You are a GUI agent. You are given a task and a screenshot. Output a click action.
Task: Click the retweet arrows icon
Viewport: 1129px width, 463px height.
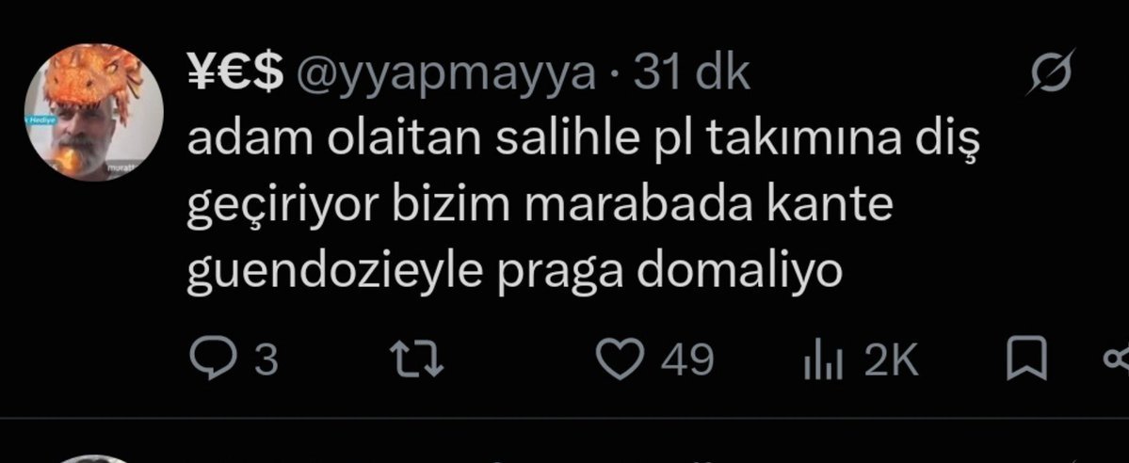pyautogui.click(x=416, y=359)
